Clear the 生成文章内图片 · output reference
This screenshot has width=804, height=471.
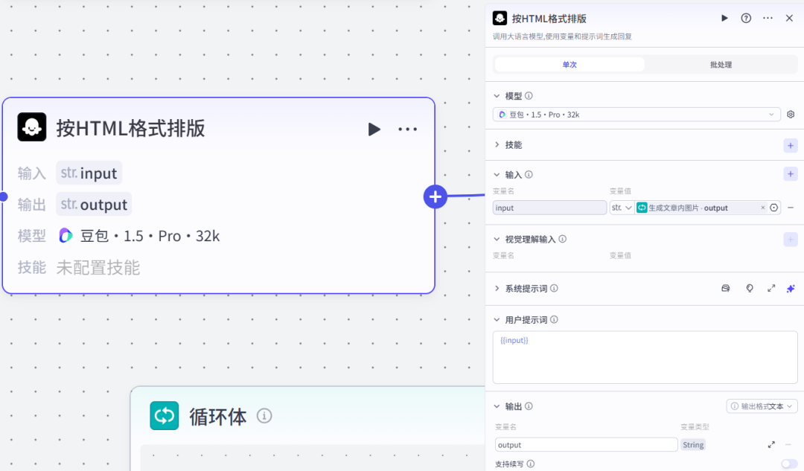(763, 208)
